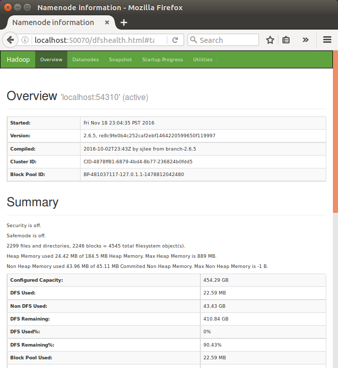Click the 'Security is off.' line
Viewport: 338px width, 368px height.
(x=23, y=225)
